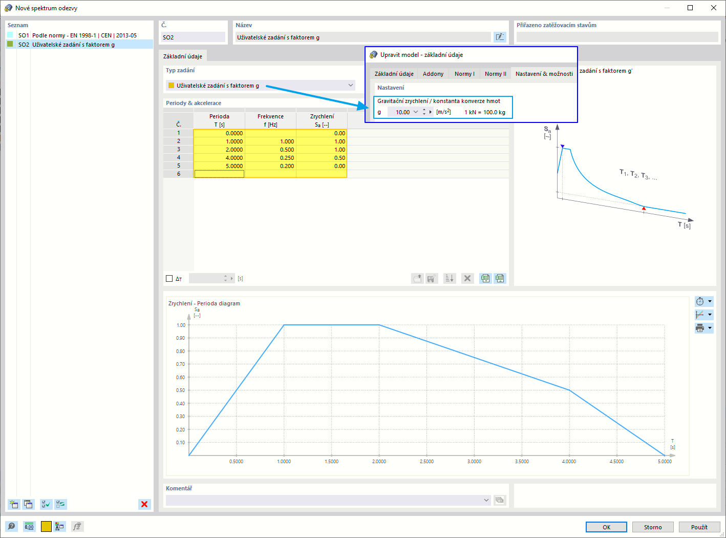Click the g value spinner arrows
The height and width of the screenshot is (538, 726).
point(424,112)
